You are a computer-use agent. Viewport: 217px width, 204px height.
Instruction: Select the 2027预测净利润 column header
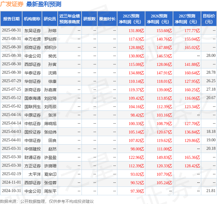coord(187,19)
